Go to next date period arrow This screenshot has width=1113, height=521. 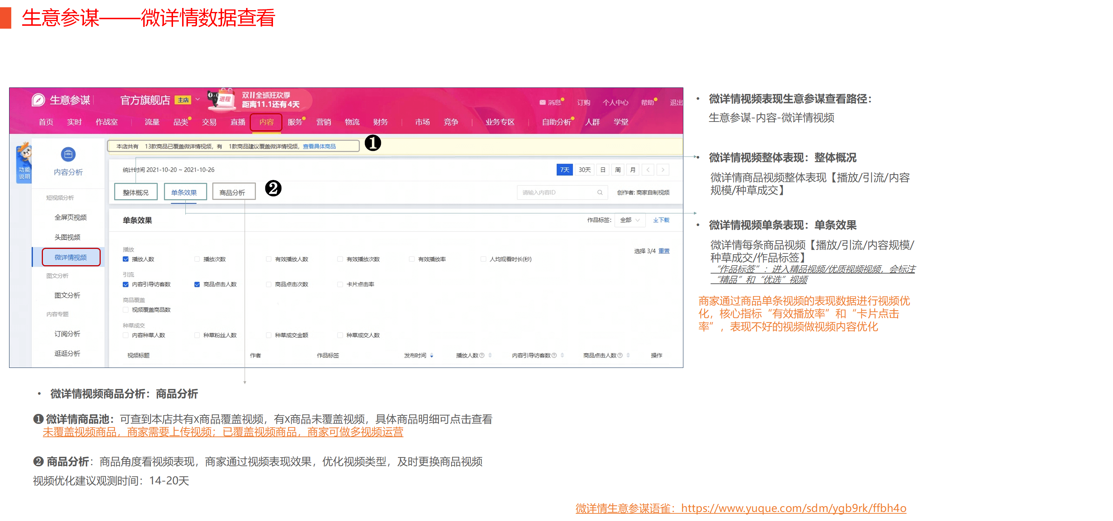[x=663, y=170]
